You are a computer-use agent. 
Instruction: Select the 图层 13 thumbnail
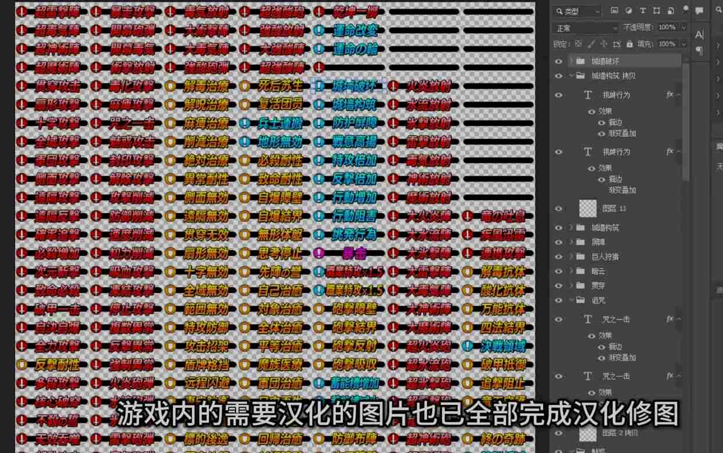tap(588, 209)
